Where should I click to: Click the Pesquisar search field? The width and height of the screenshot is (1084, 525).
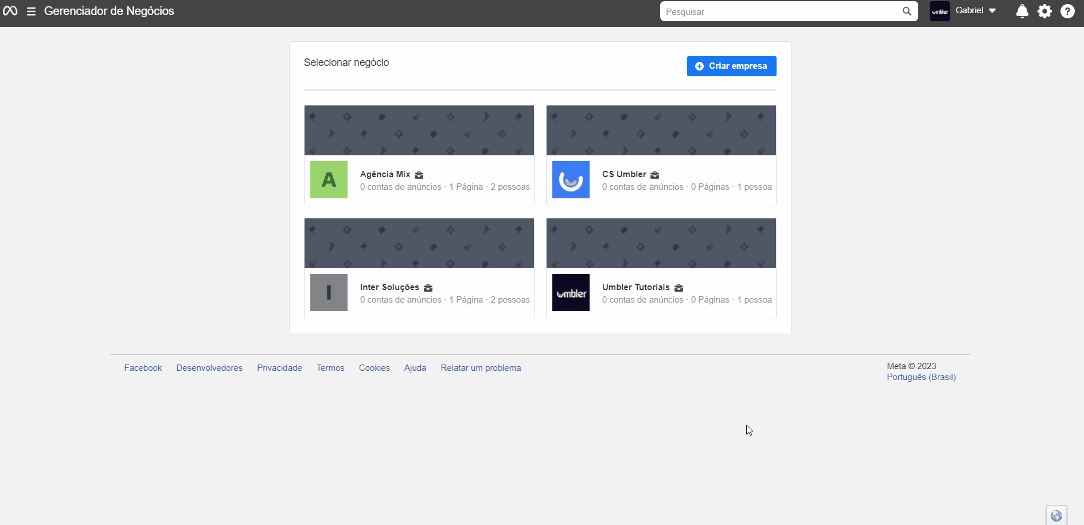(x=780, y=11)
